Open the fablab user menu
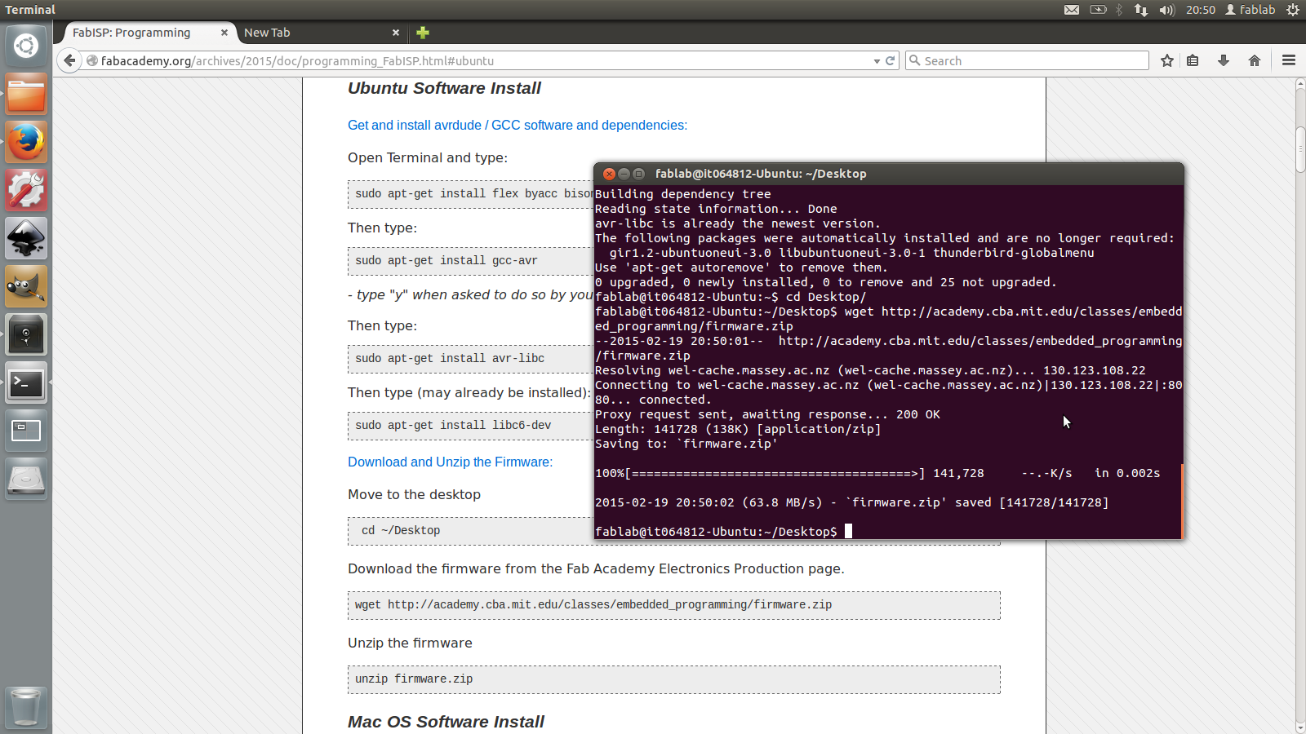The height and width of the screenshot is (734, 1306). pos(1250,10)
